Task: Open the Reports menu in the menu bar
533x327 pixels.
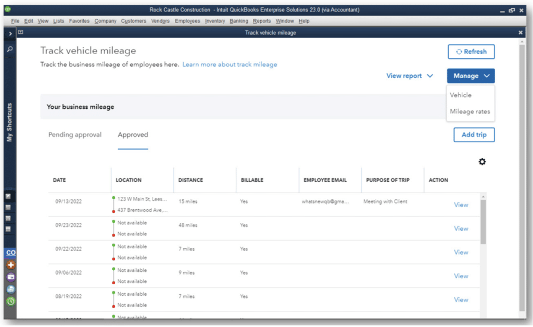Action: (x=262, y=21)
